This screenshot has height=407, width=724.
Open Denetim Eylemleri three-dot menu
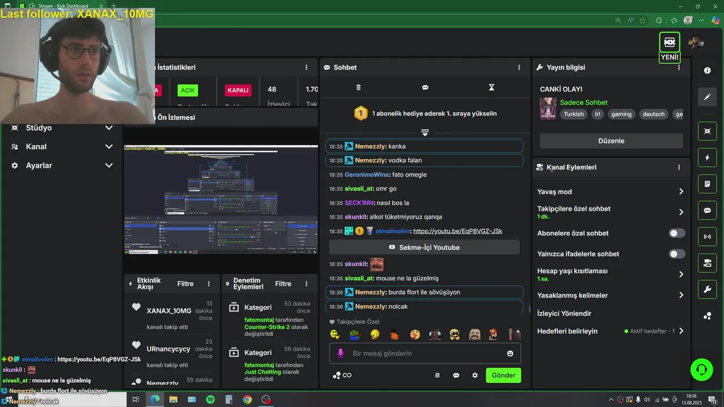(307, 284)
